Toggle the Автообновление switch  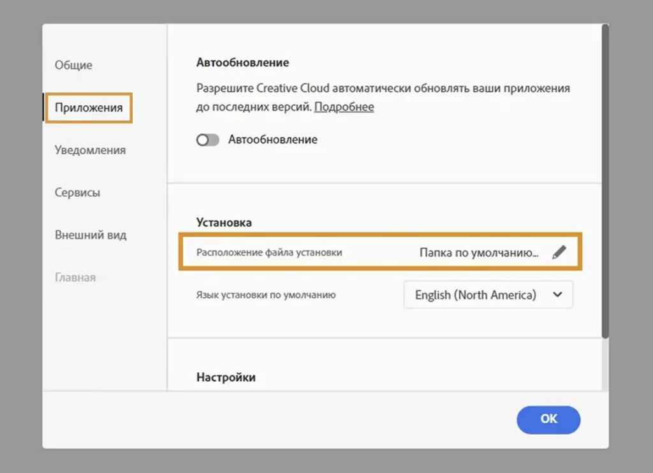point(207,140)
